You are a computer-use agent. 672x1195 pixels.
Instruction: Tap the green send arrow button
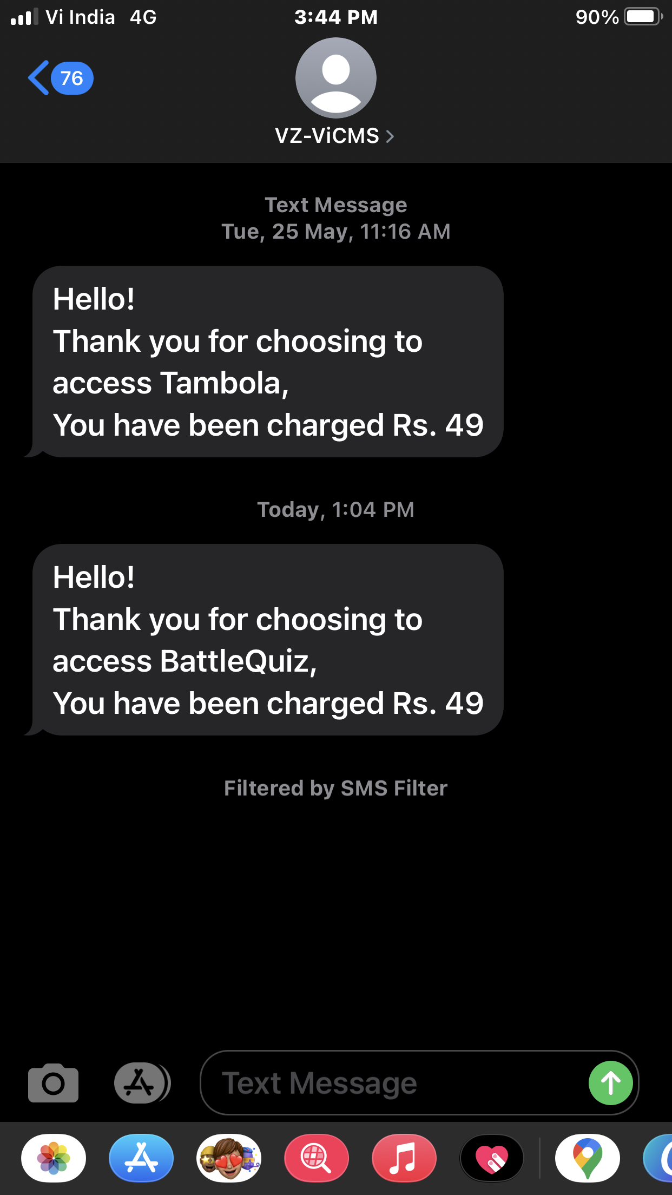[x=610, y=1083]
